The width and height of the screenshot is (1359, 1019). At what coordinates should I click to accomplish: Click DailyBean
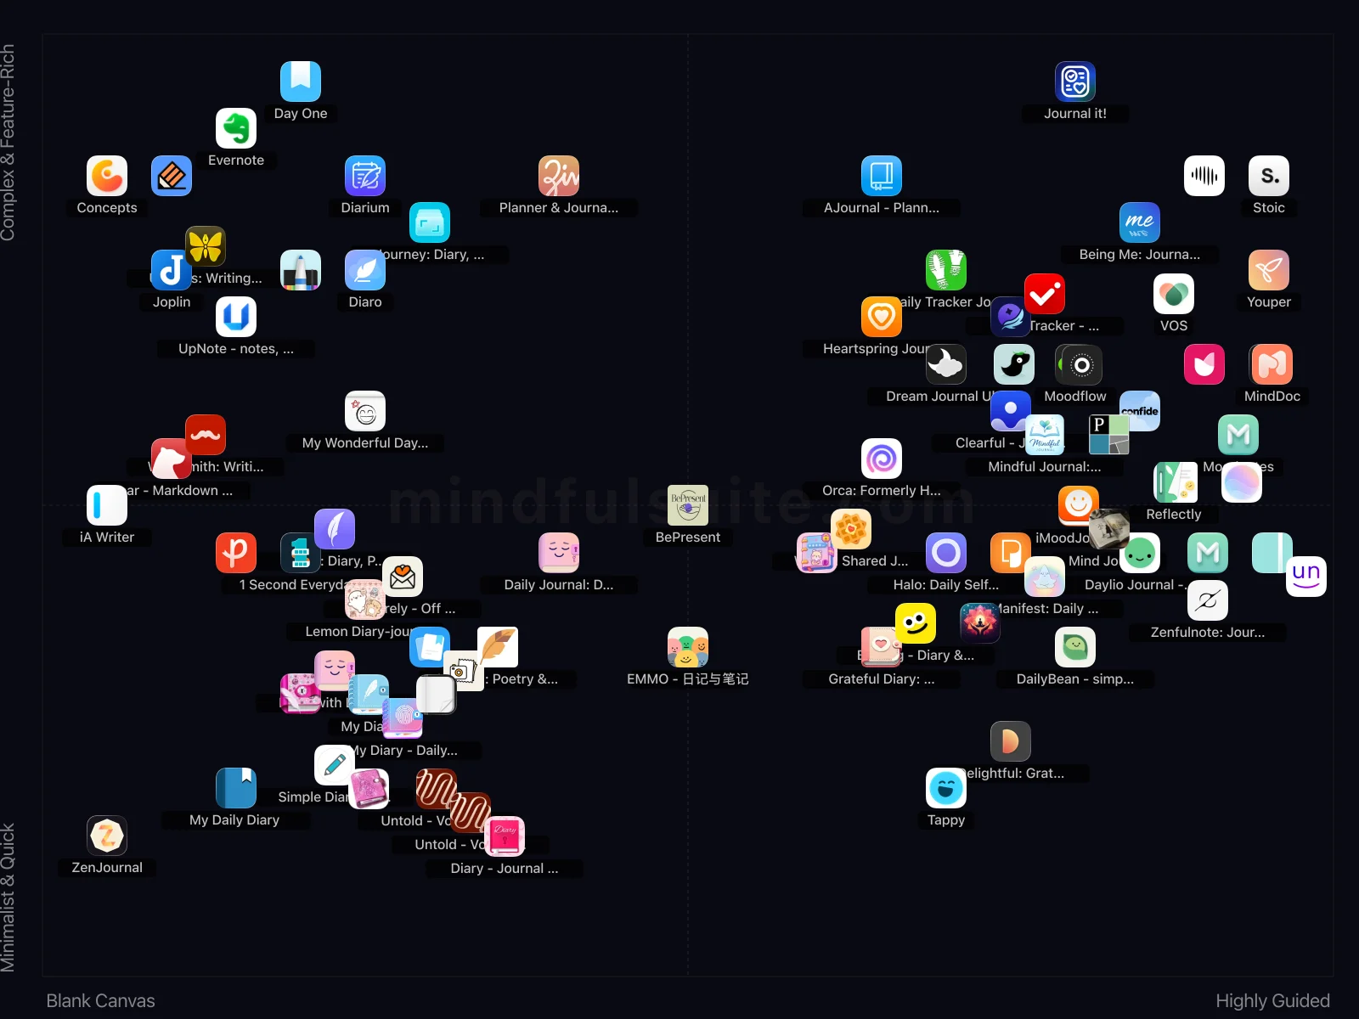[1074, 647]
